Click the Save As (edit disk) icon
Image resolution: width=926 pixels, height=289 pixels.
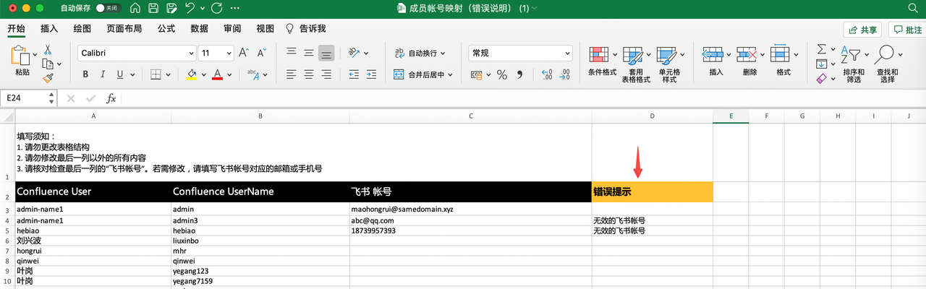click(x=171, y=8)
